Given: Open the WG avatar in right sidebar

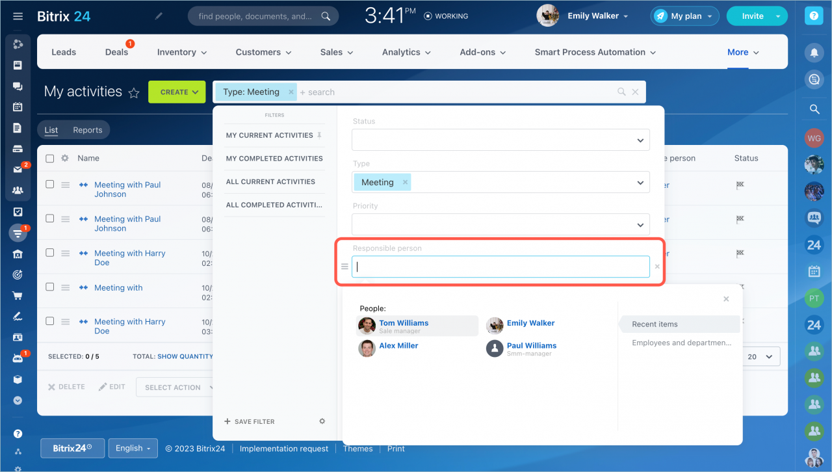Looking at the screenshot, I should (x=814, y=138).
